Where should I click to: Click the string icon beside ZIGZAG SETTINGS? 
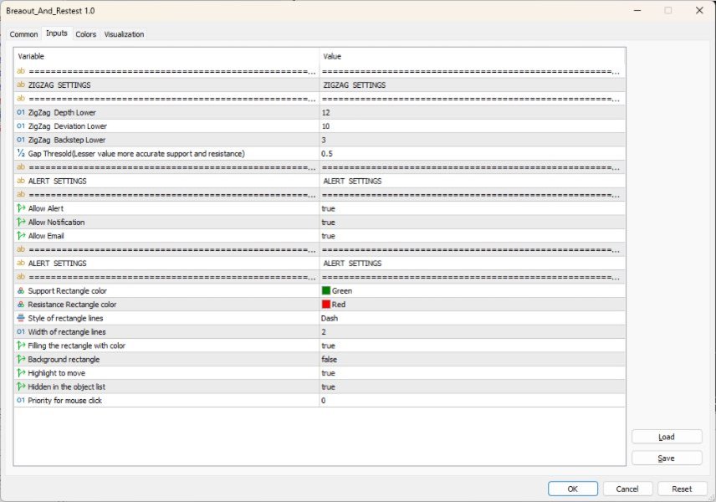coord(21,85)
